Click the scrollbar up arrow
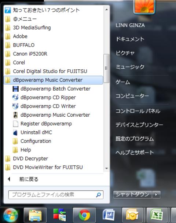The width and height of the screenshot is (176, 223). point(106,10)
